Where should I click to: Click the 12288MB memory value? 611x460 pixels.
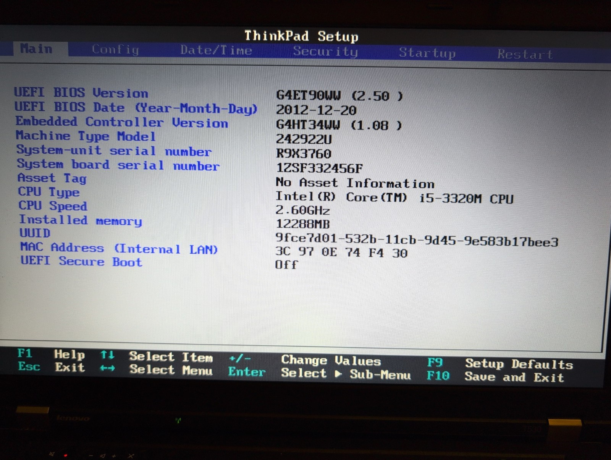[x=303, y=224]
